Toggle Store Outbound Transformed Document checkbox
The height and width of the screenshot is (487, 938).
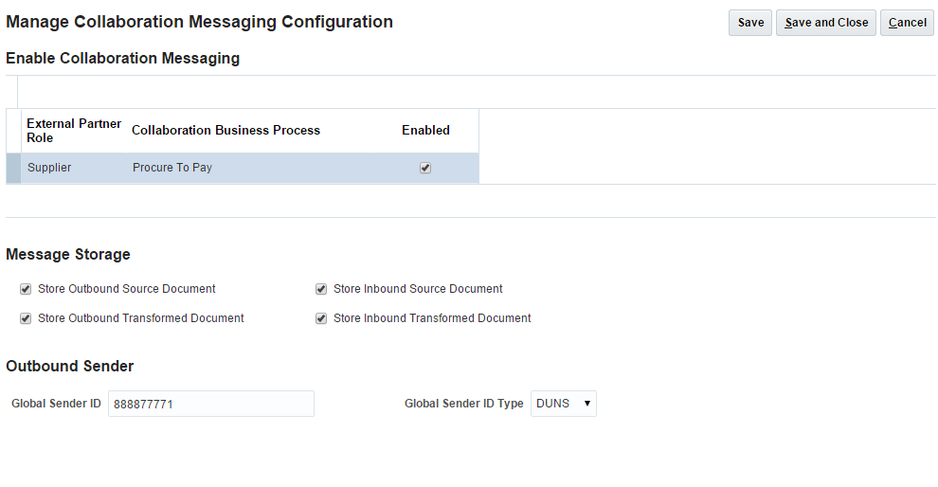point(26,318)
